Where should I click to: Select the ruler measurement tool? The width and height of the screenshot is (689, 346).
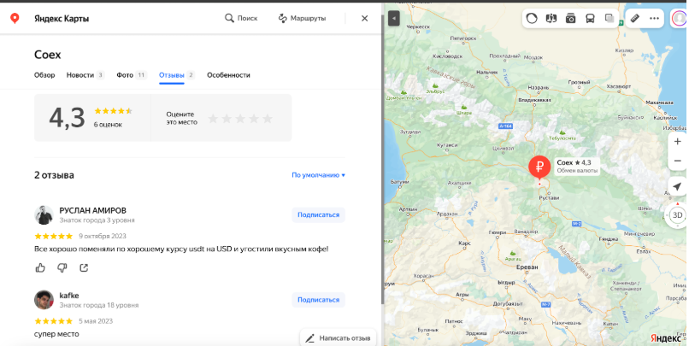[x=635, y=19]
